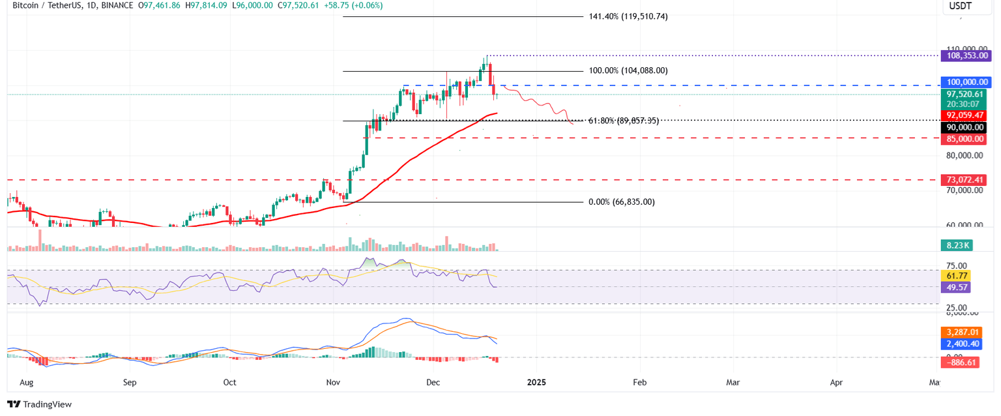The image size is (1001, 416).
Task: Toggle the 85,000.00 dashed resistance label
Action: (x=963, y=138)
